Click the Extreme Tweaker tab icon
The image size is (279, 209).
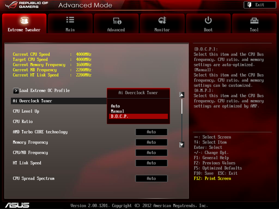pos(24,21)
